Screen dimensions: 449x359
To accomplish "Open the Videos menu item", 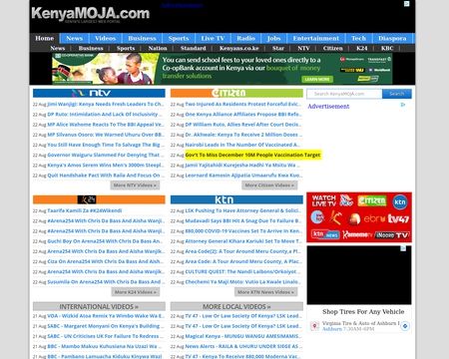I will point(106,38).
